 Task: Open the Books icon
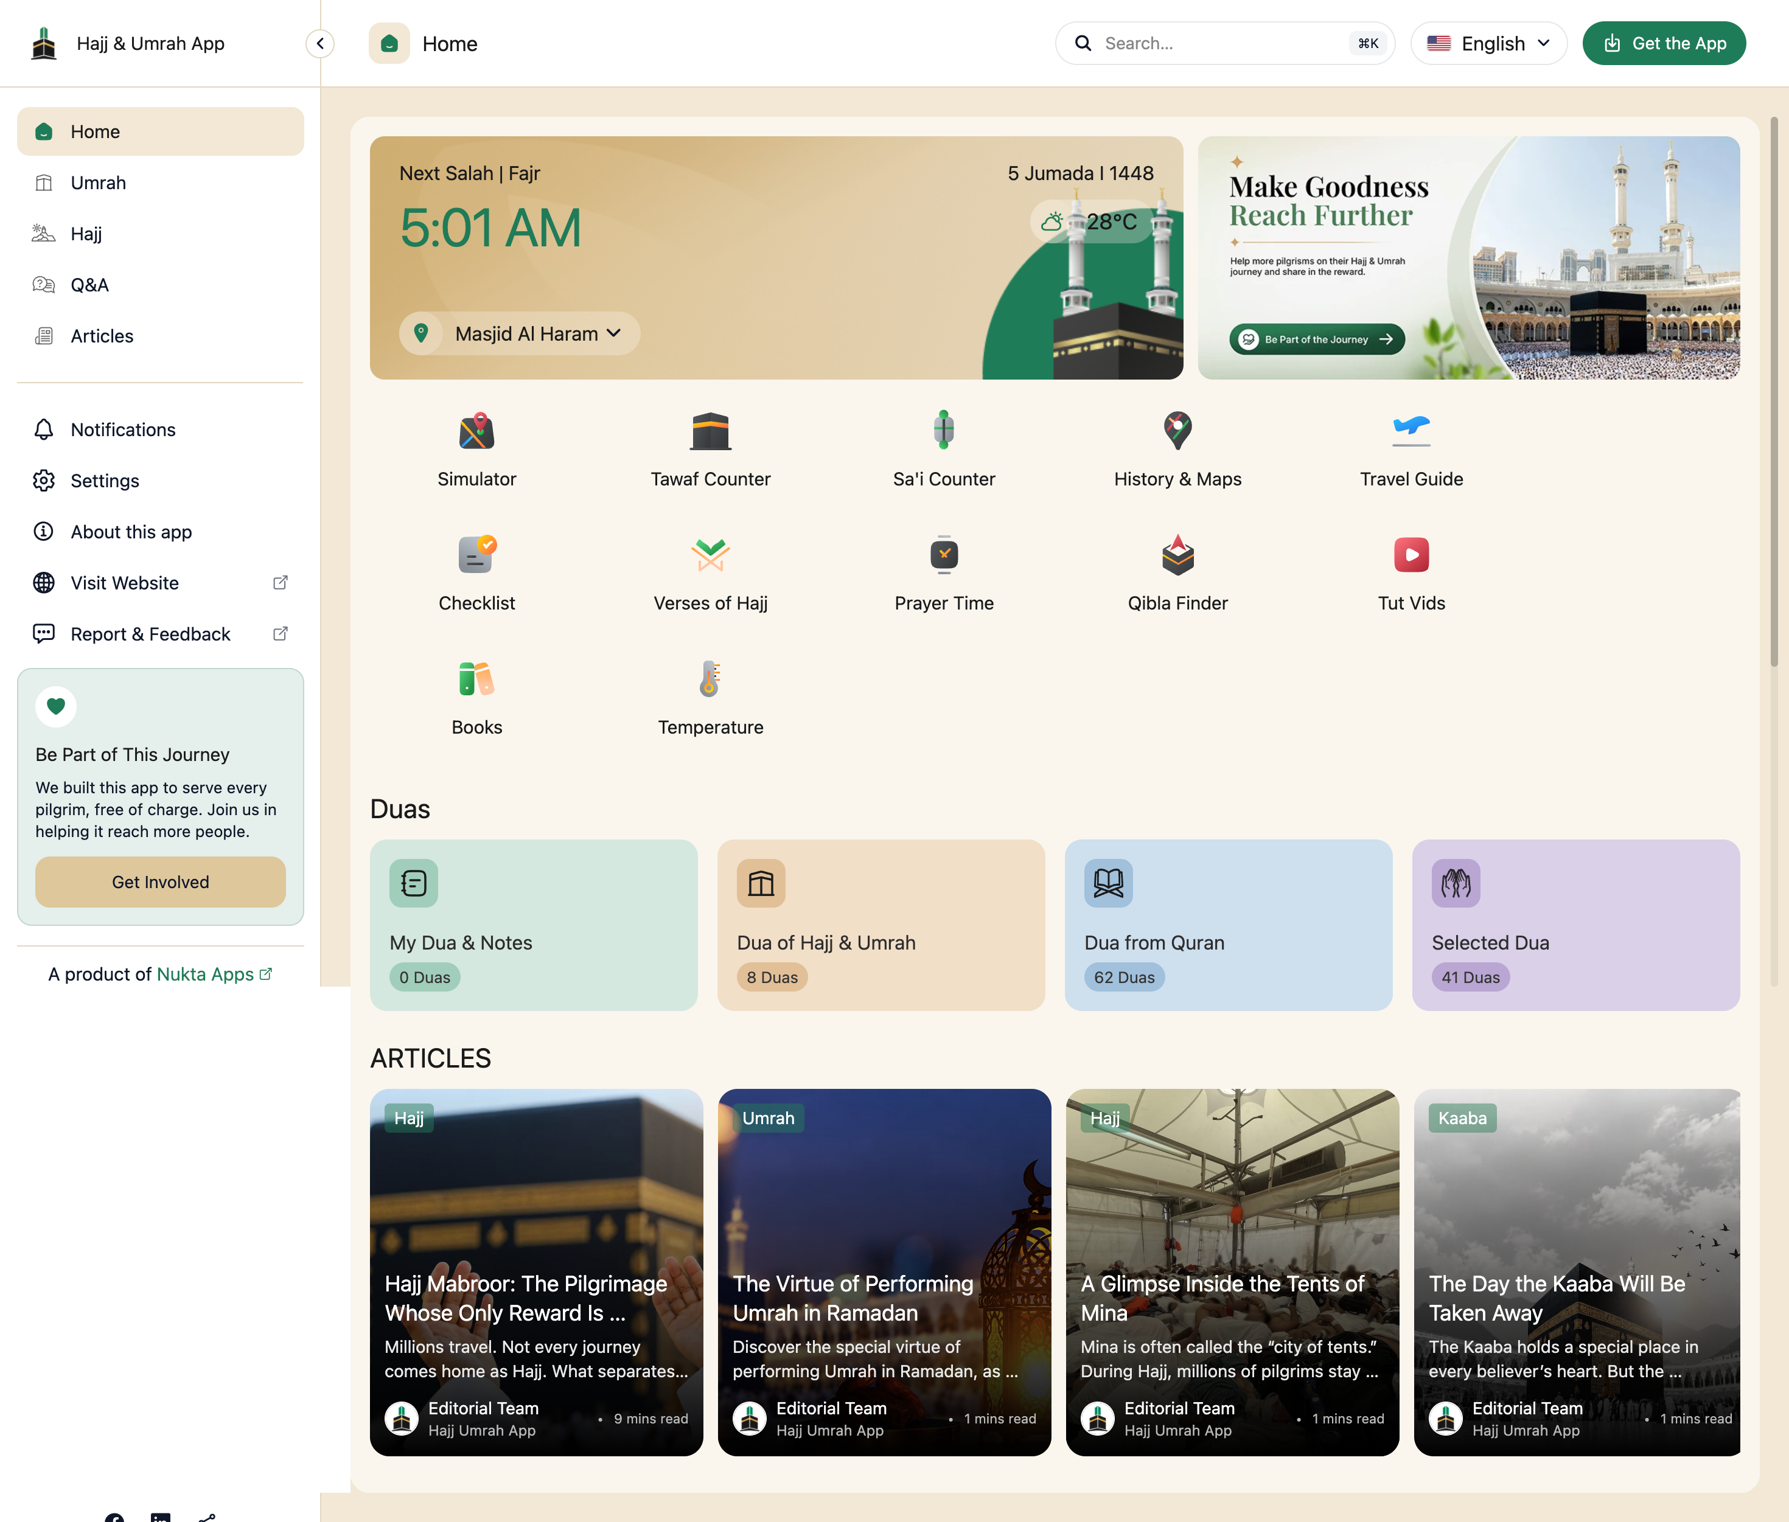pyautogui.click(x=476, y=679)
